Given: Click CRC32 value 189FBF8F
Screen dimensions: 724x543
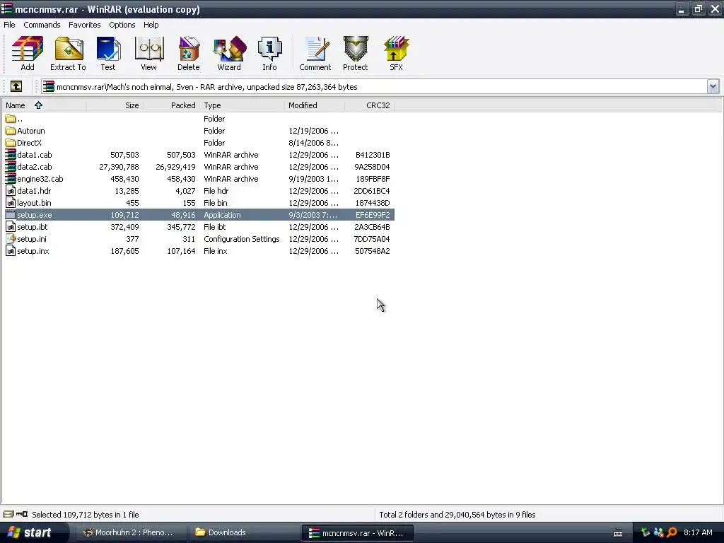Looking at the screenshot, I should coord(373,179).
